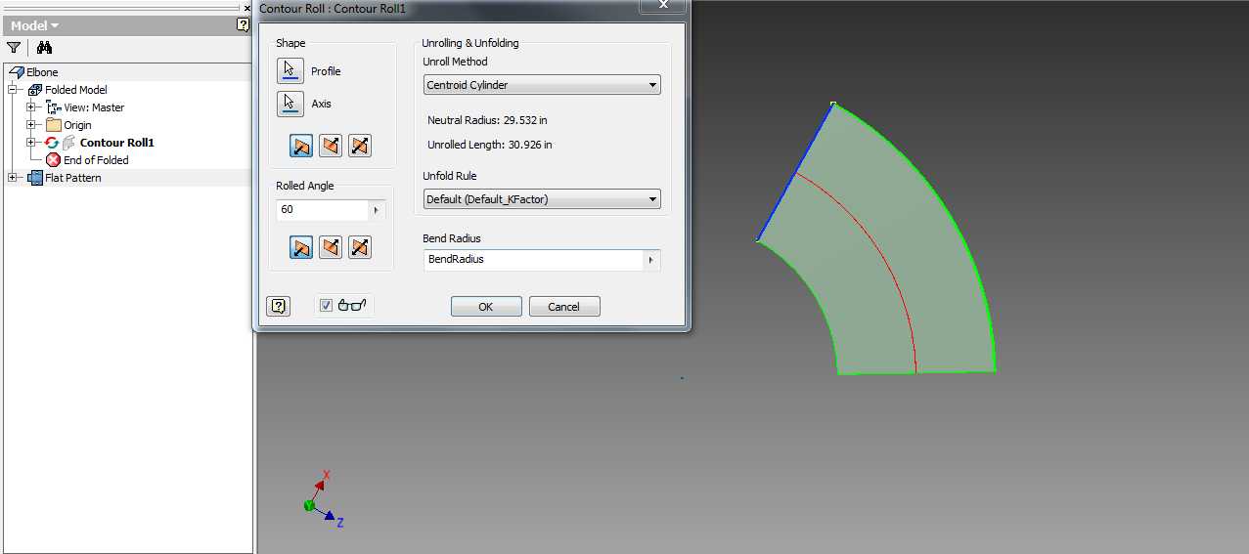Open the Model browser dropdown header

[34, 25]
